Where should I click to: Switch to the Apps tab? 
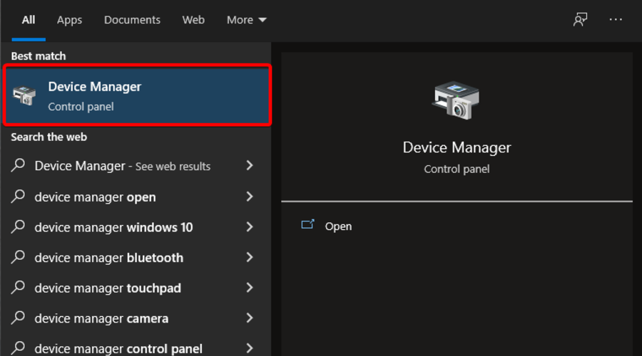click(69, 20)
